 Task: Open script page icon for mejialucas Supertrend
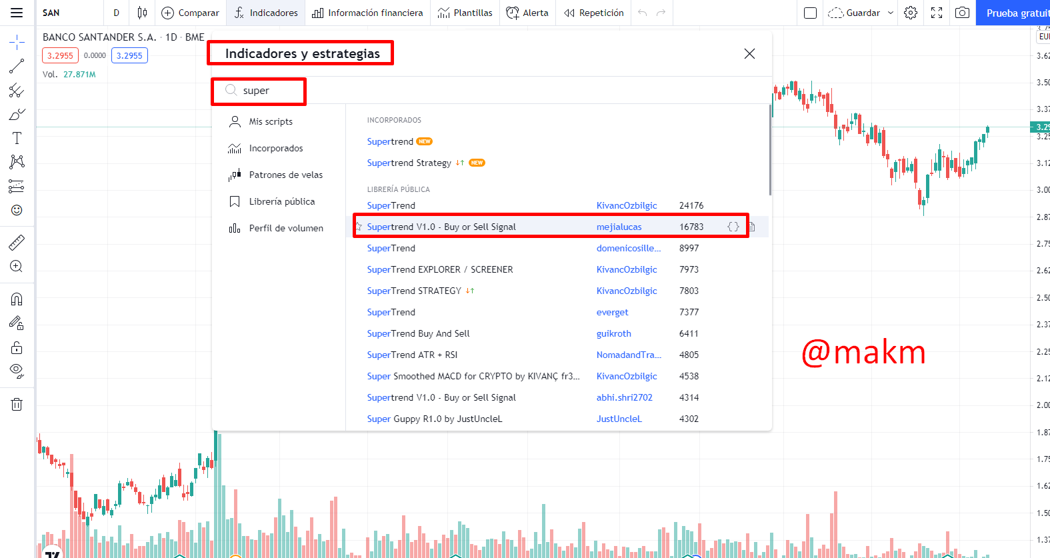pyautogui.click(x=751, y=227)
